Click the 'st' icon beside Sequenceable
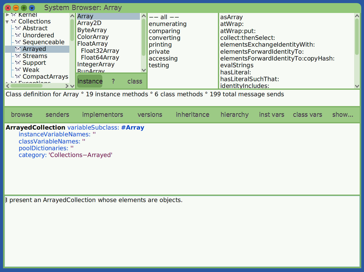Image resolution: width=364 pixels, height=272 pixels. click(18, 42)
